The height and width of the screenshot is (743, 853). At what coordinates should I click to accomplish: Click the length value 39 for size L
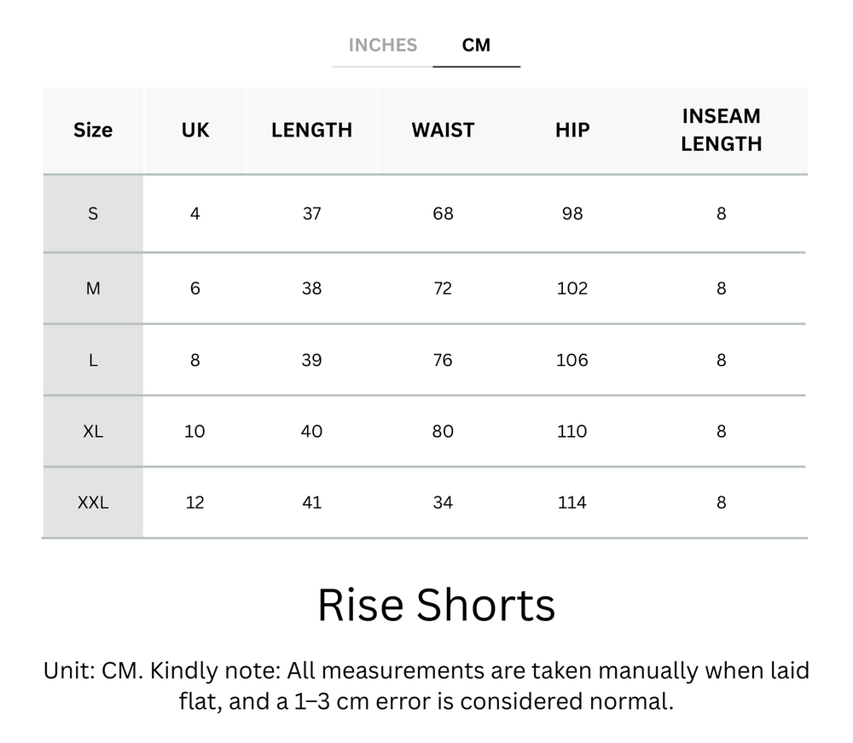pyautogui.click(x=311, y=359)
